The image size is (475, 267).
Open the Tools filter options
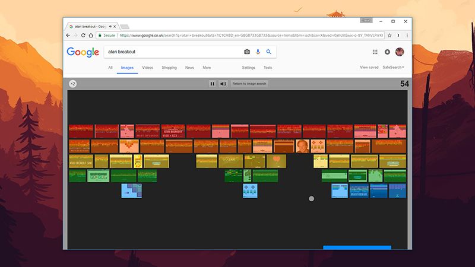tap(268, 68)
